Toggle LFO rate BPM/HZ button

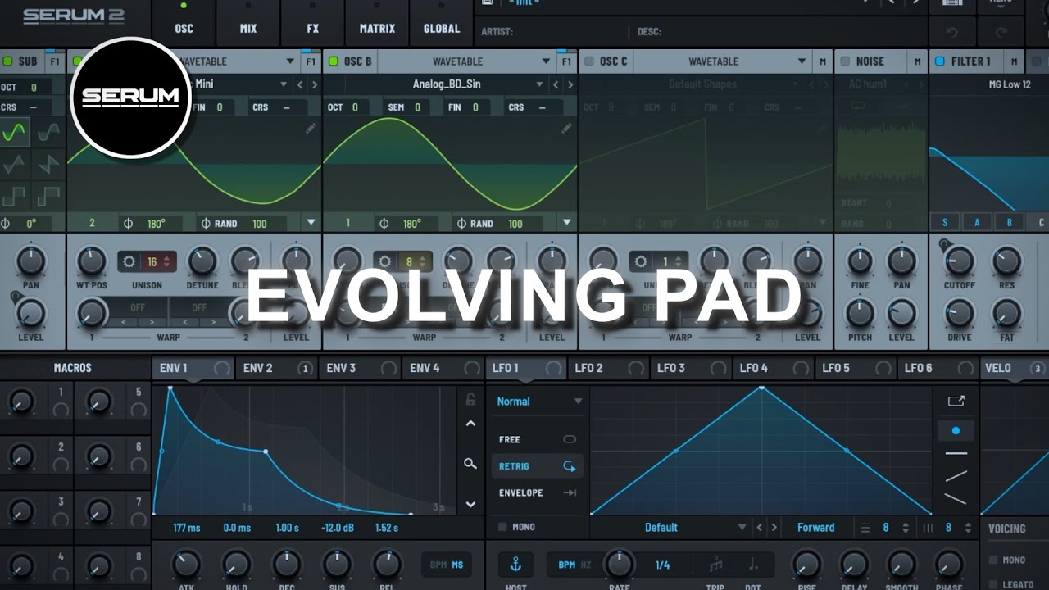pos(574,565)
